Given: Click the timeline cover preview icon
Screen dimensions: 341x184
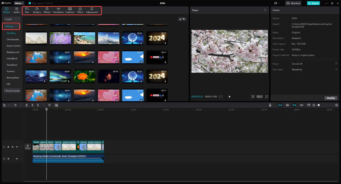Looking at the screenshot, I should [309, 105].
